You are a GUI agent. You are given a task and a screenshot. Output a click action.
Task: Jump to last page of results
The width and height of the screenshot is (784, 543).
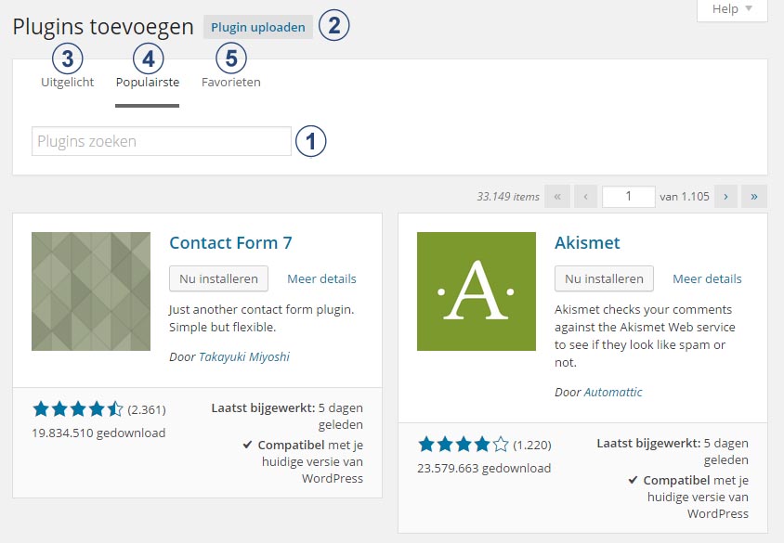(754, 197)
